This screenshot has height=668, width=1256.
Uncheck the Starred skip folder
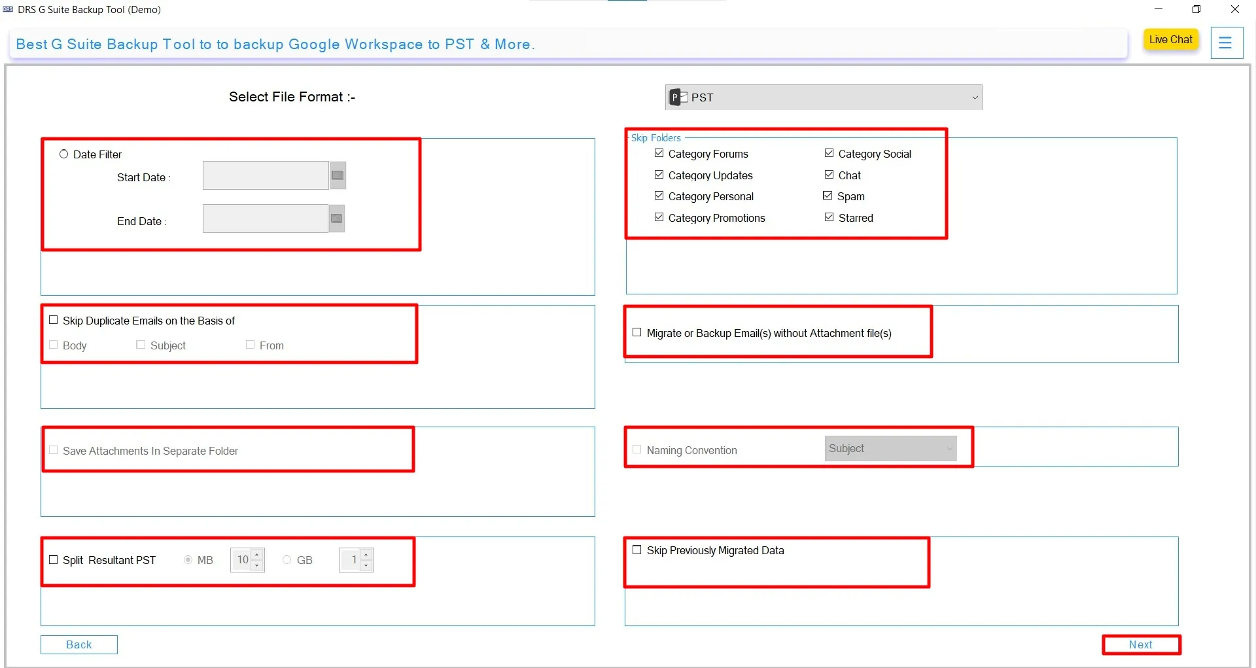[829, 218]
